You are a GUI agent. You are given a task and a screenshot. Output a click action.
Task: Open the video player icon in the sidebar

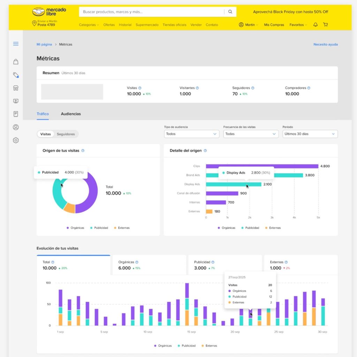coord(15,101)
